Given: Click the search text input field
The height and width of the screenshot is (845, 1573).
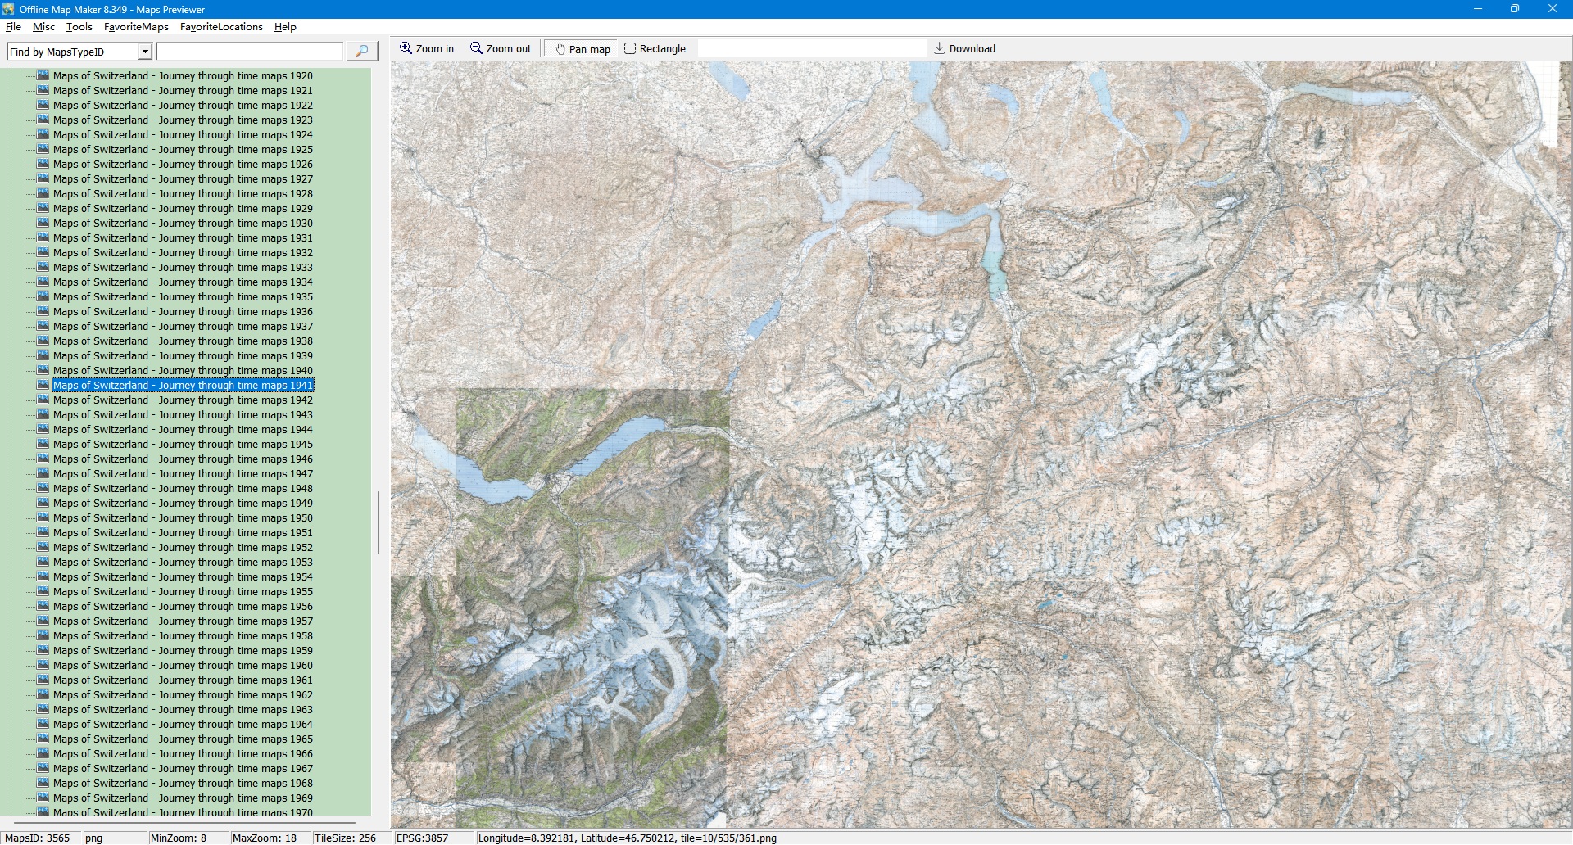Looking at the screenshot, I should pos(249,52).
